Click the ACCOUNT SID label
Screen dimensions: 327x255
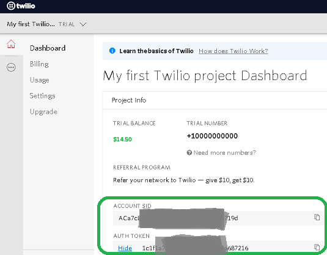(132, 206)
